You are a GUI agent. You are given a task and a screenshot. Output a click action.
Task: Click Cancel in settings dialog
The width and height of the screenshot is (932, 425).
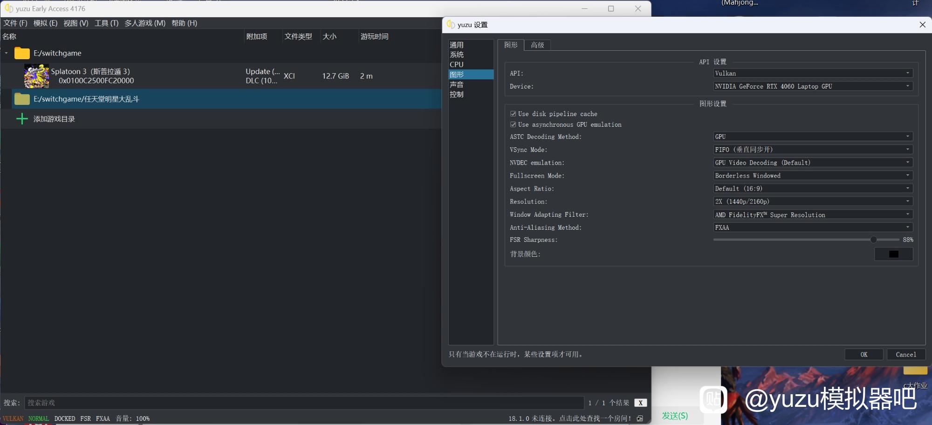(x=906, y=355)
